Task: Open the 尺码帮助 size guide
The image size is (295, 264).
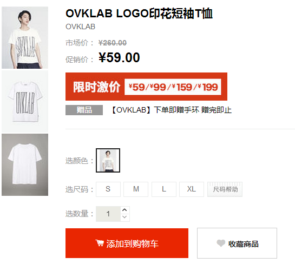Action: [225, 189]
